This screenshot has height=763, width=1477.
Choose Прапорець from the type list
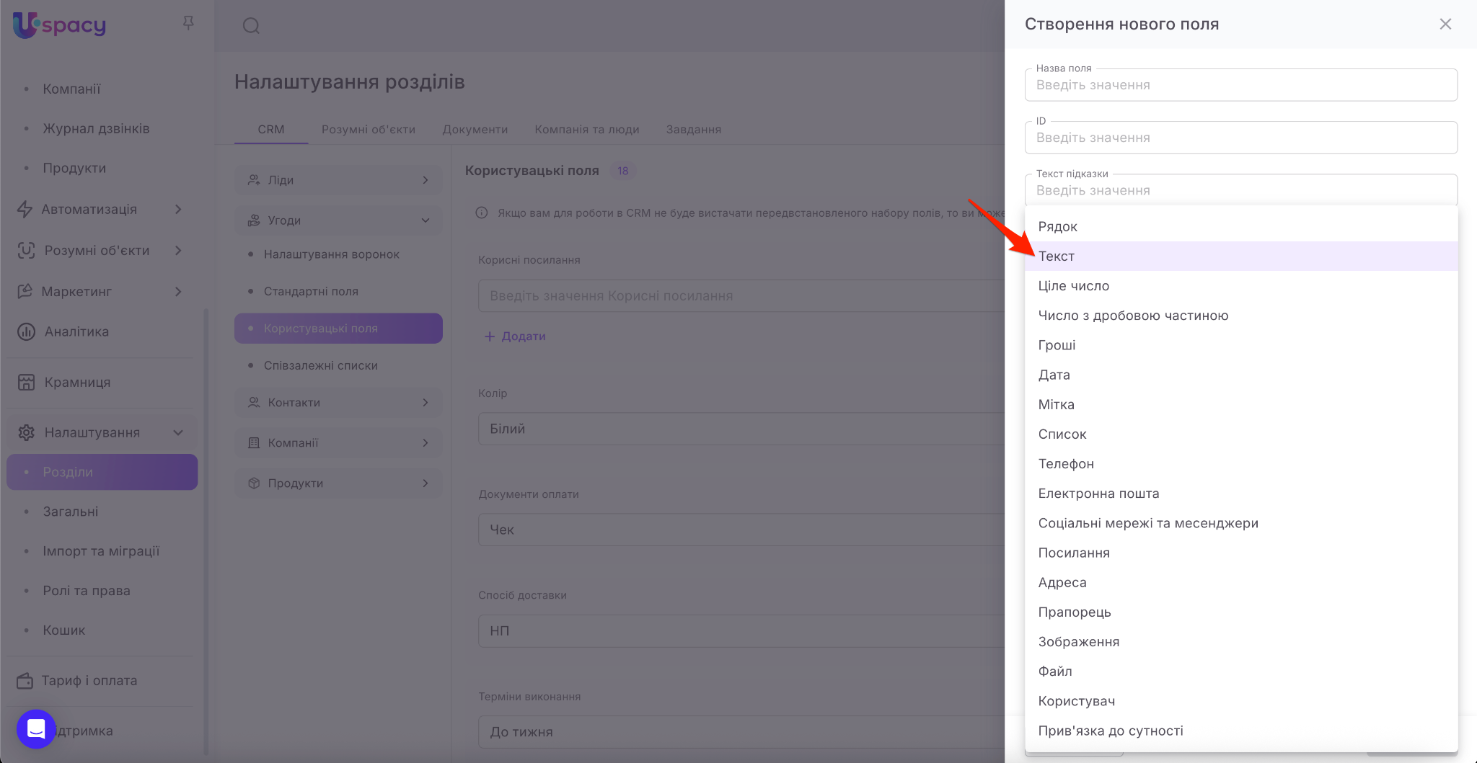[1074, 612]
